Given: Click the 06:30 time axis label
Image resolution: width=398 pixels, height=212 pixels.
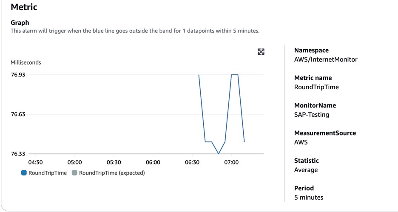Looking at the screenshot, I should 192,162.
